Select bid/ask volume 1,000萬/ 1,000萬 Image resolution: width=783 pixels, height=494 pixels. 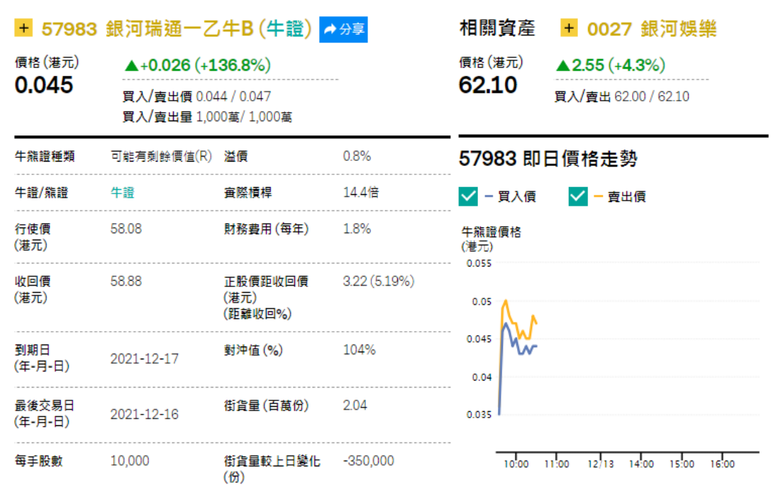tap(244, 117)
